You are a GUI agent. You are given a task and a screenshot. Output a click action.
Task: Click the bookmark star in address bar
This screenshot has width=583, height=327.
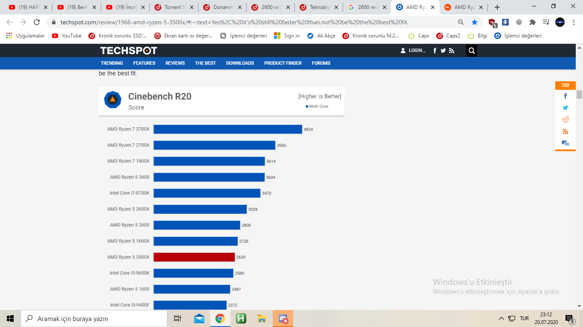(x=475, y=22)
